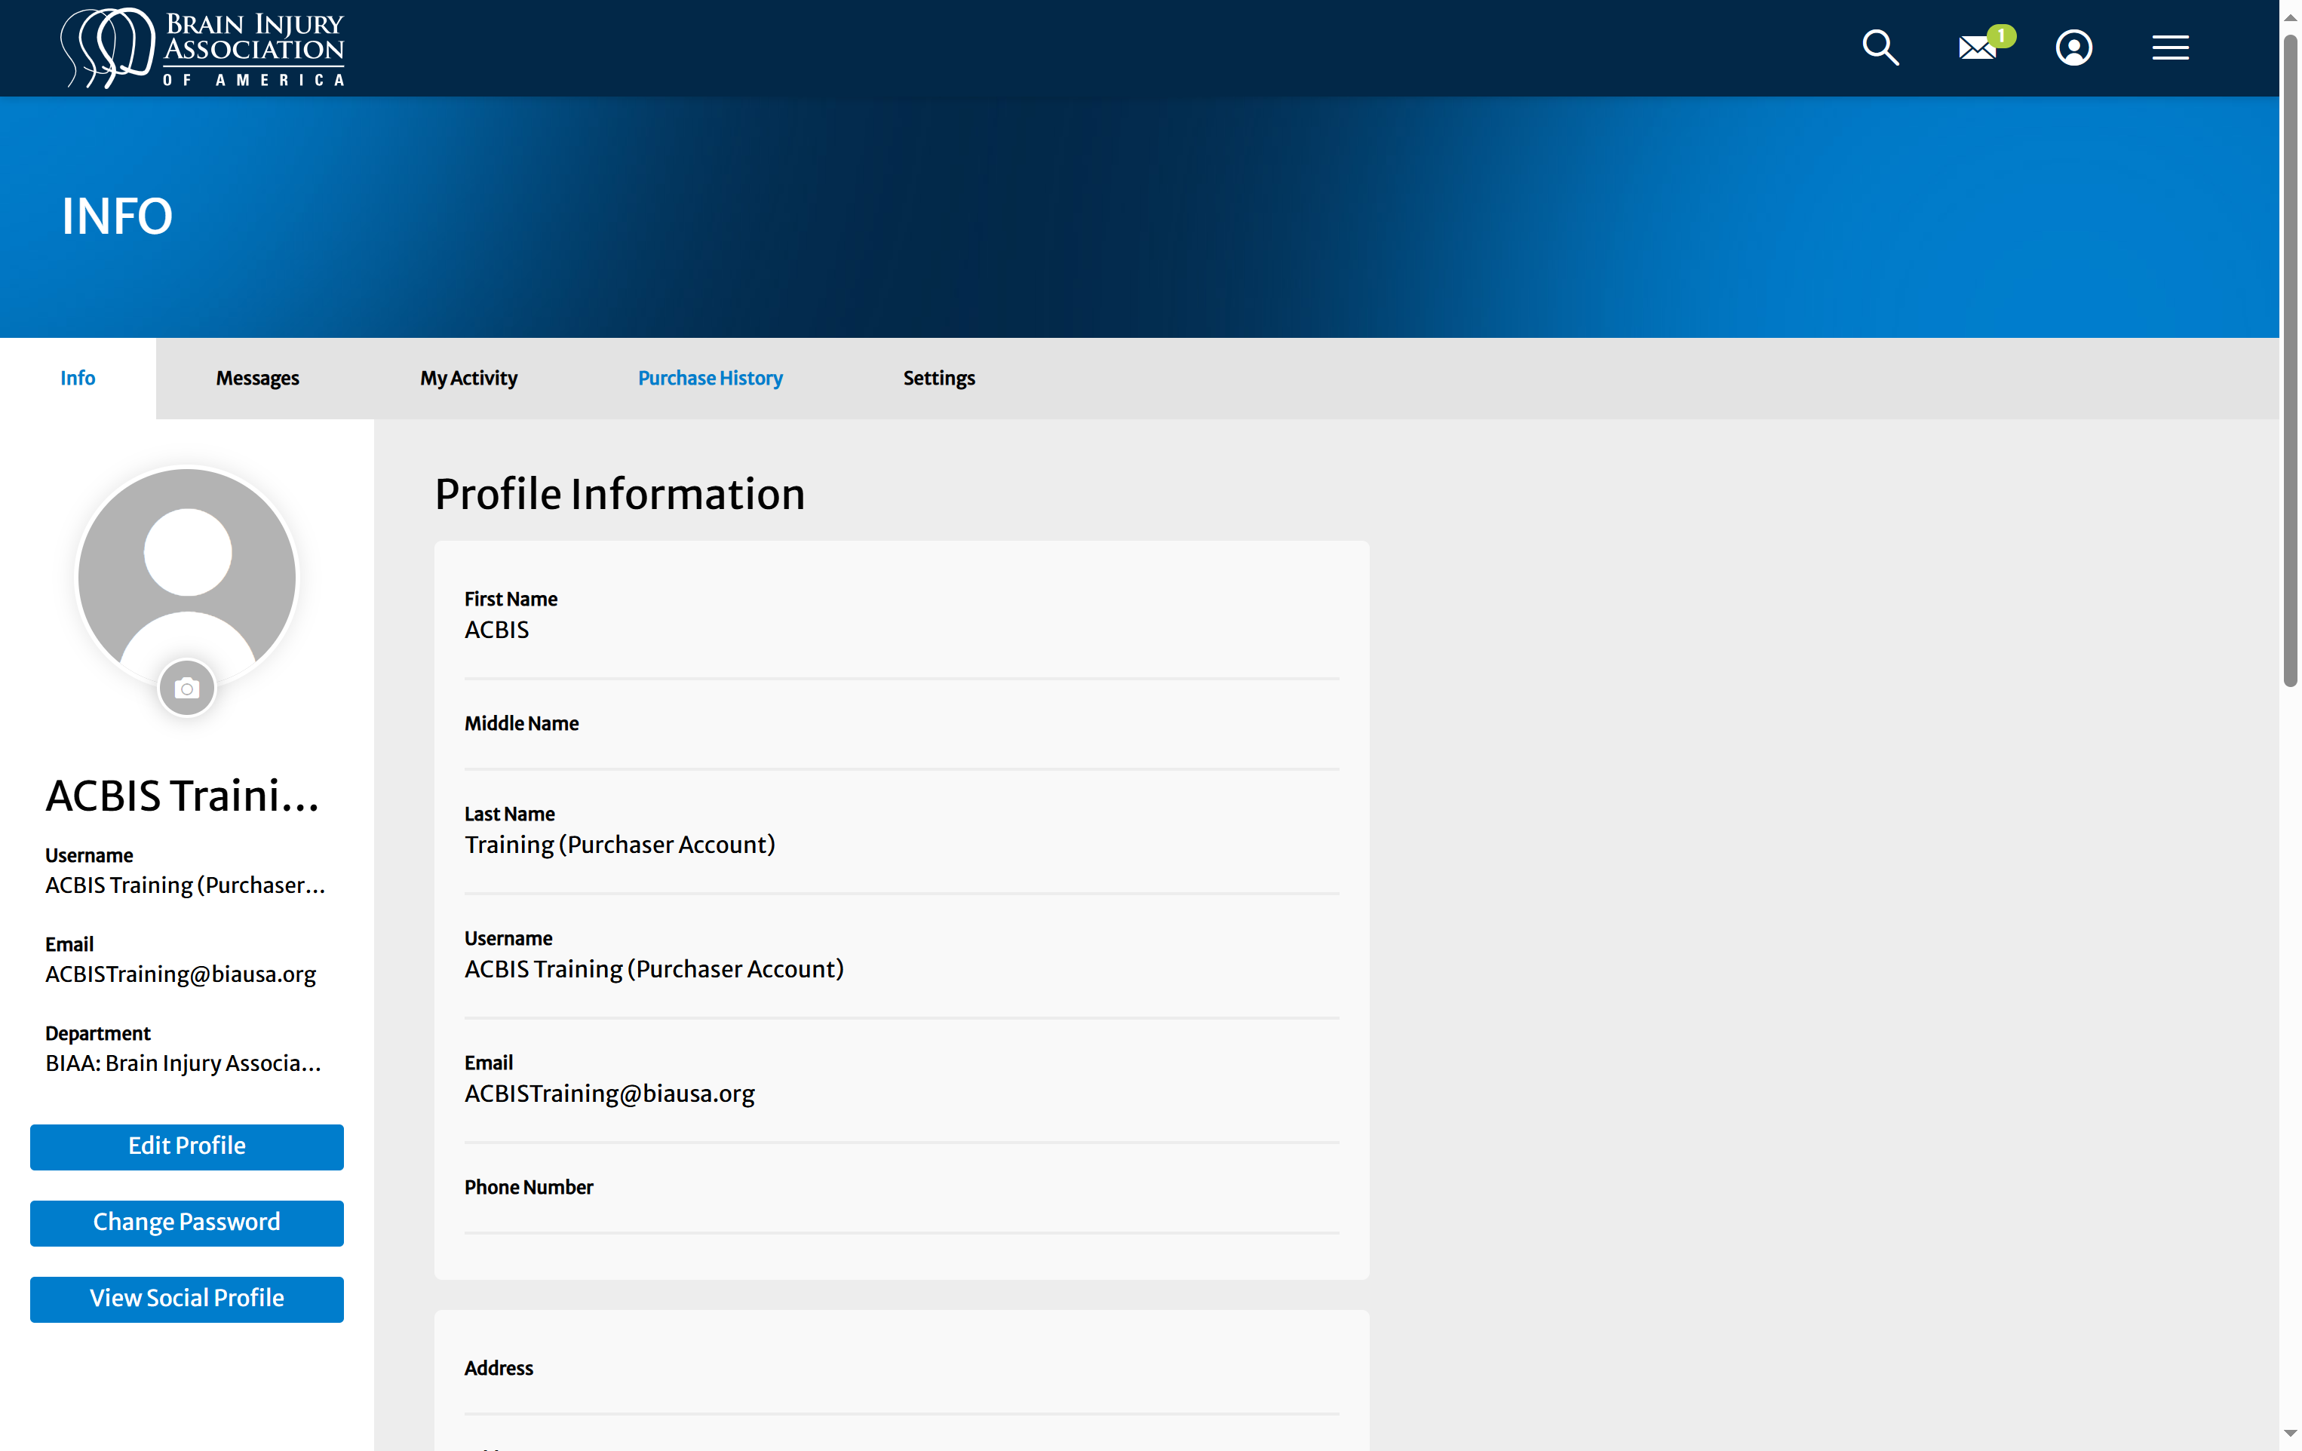The image size is (2302, 1451).
Task: Click the 'Profile Information' heading
Action: click(x=619, y=494)
